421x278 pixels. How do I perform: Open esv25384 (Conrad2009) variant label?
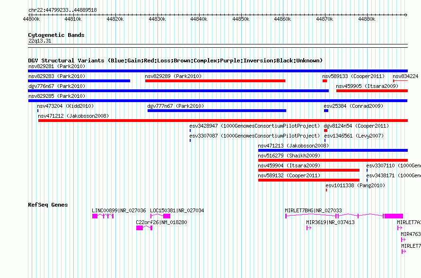tap(353, 106)
